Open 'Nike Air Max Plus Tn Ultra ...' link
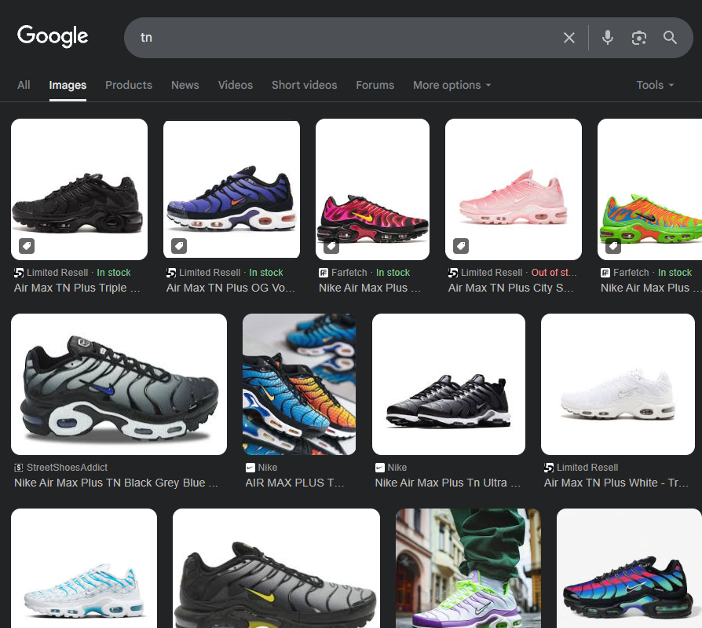 448,483
